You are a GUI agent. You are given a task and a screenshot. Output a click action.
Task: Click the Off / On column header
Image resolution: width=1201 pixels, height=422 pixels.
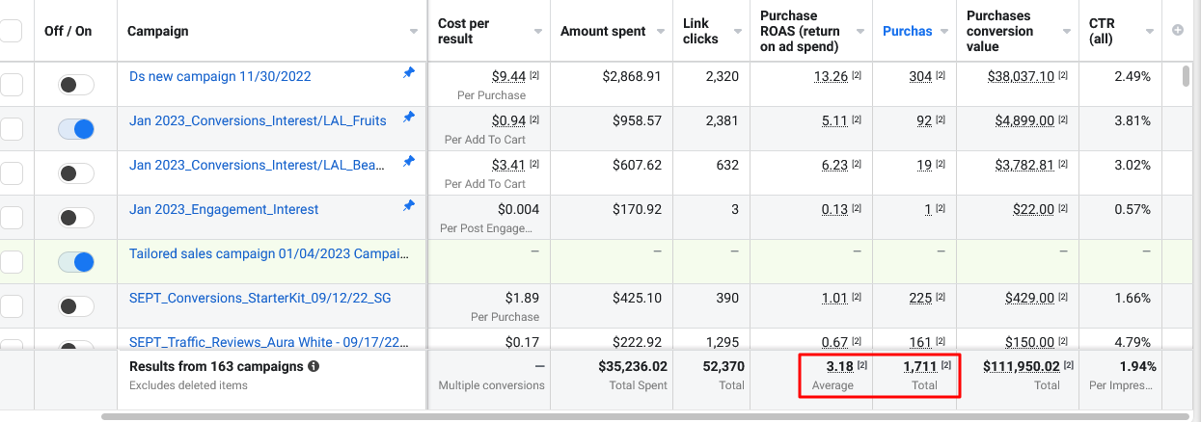(x=68, y=31)
